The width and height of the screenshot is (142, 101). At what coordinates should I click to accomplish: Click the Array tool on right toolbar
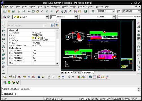pyautogui.click(x=139, y=39)
